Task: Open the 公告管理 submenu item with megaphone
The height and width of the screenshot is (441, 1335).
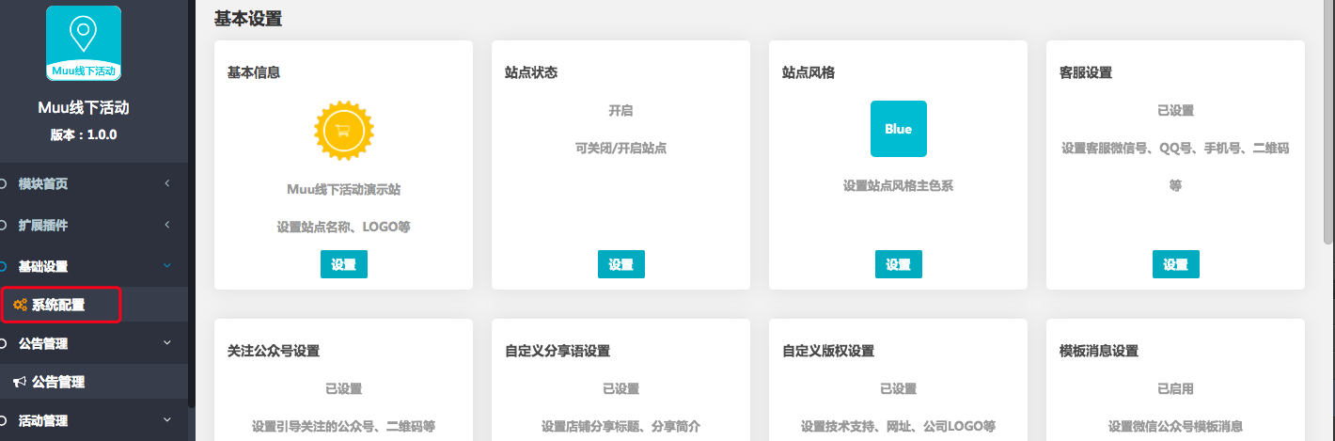Action: pos(94,382)
